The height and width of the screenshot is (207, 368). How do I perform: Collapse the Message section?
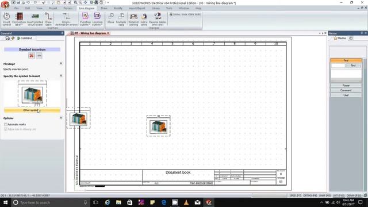(61, 64)
